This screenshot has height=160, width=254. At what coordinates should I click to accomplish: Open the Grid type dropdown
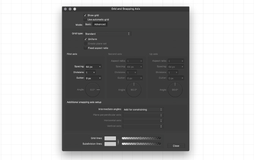tap(108, 34)
